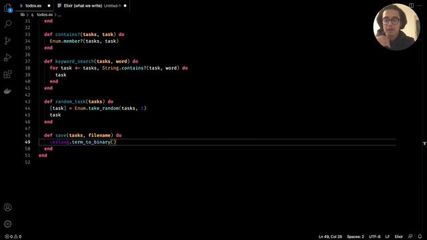Image resolution: width=427 pixels, height=240 pixels.
Task: Open the Extensions view
Action: [7, 74]
